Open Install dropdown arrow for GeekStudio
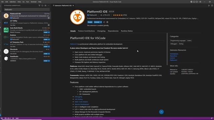214x120 pixels. coord(49,61)
